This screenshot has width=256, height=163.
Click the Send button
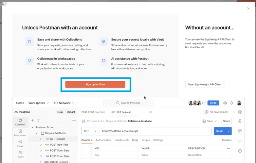(x=219, y=131)
